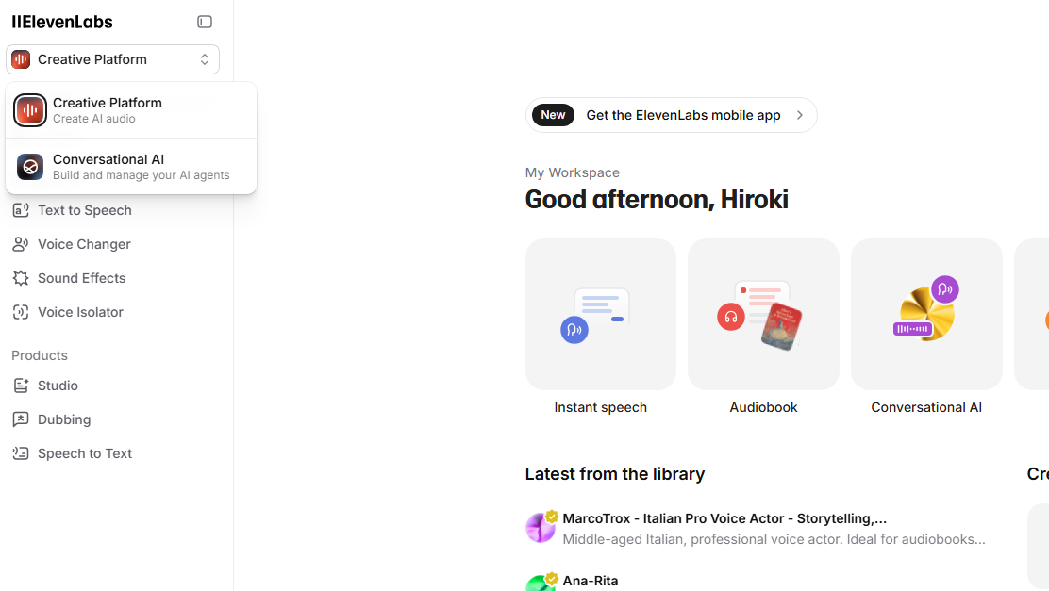Click the Voice Isolator icon
Screen dimensions: 1049x591
(21, 312)
